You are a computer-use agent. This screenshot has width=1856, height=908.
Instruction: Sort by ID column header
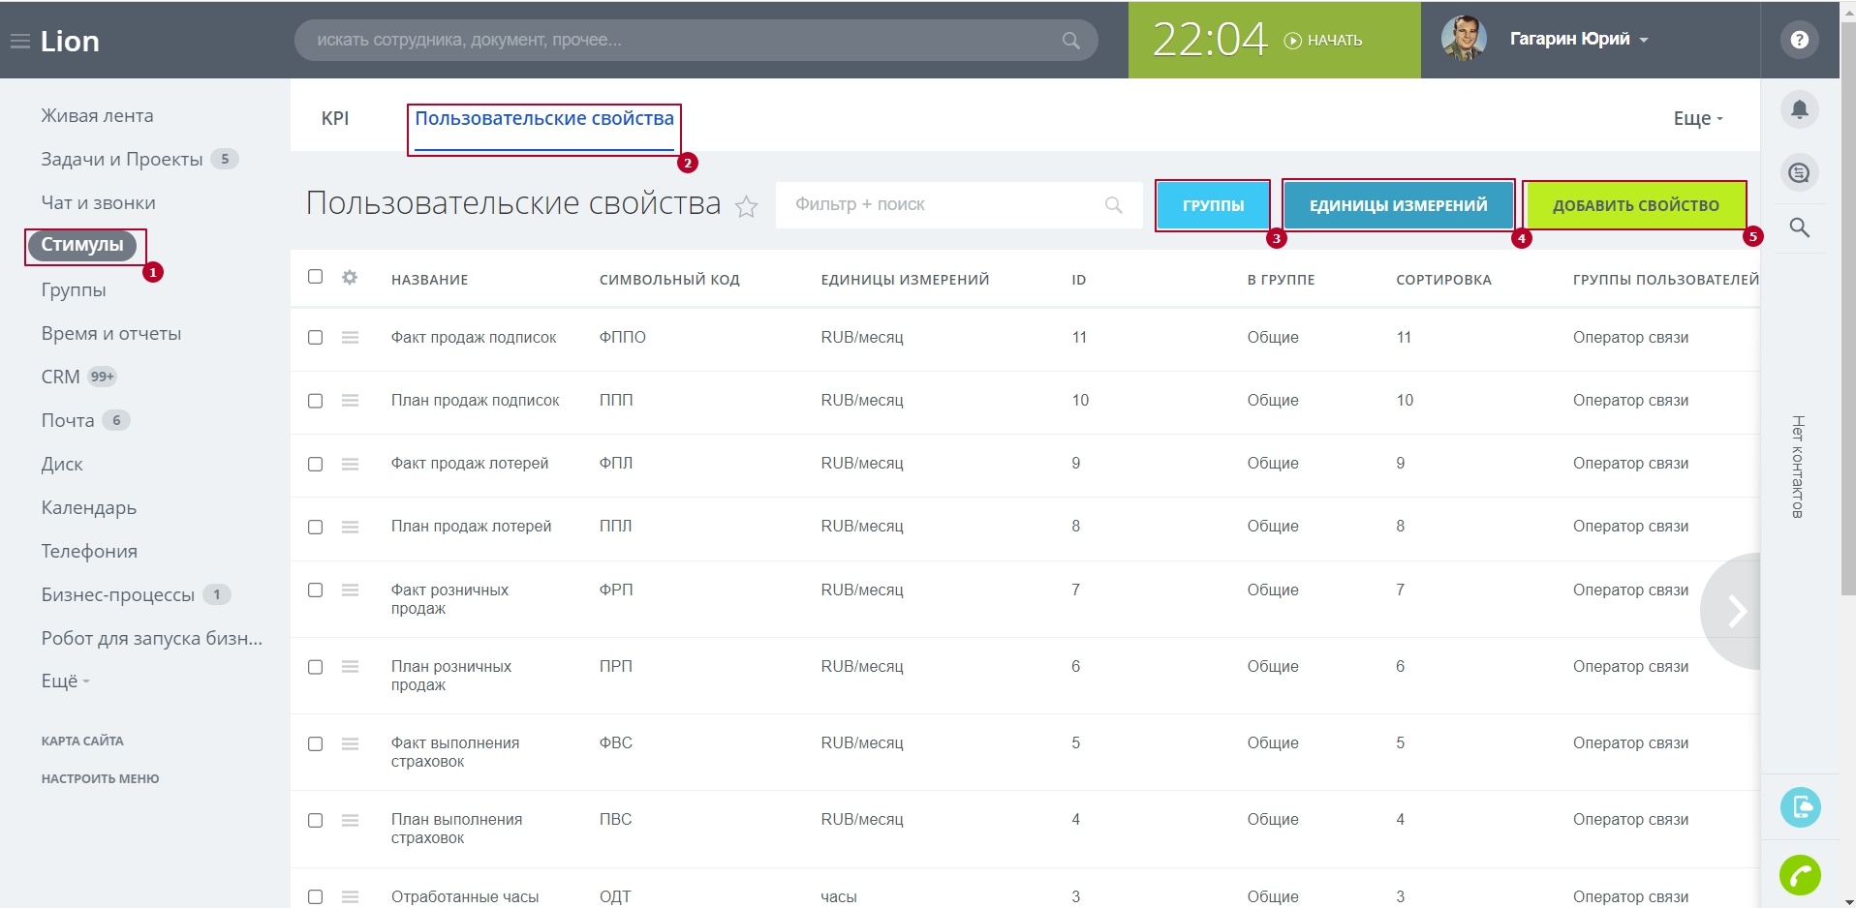pyautogui.click(x=1078, y=280)
